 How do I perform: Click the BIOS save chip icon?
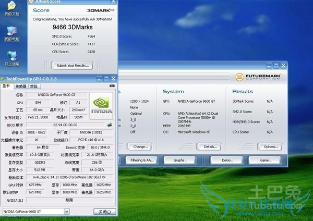pyautogui.click(x=110, y=125)
